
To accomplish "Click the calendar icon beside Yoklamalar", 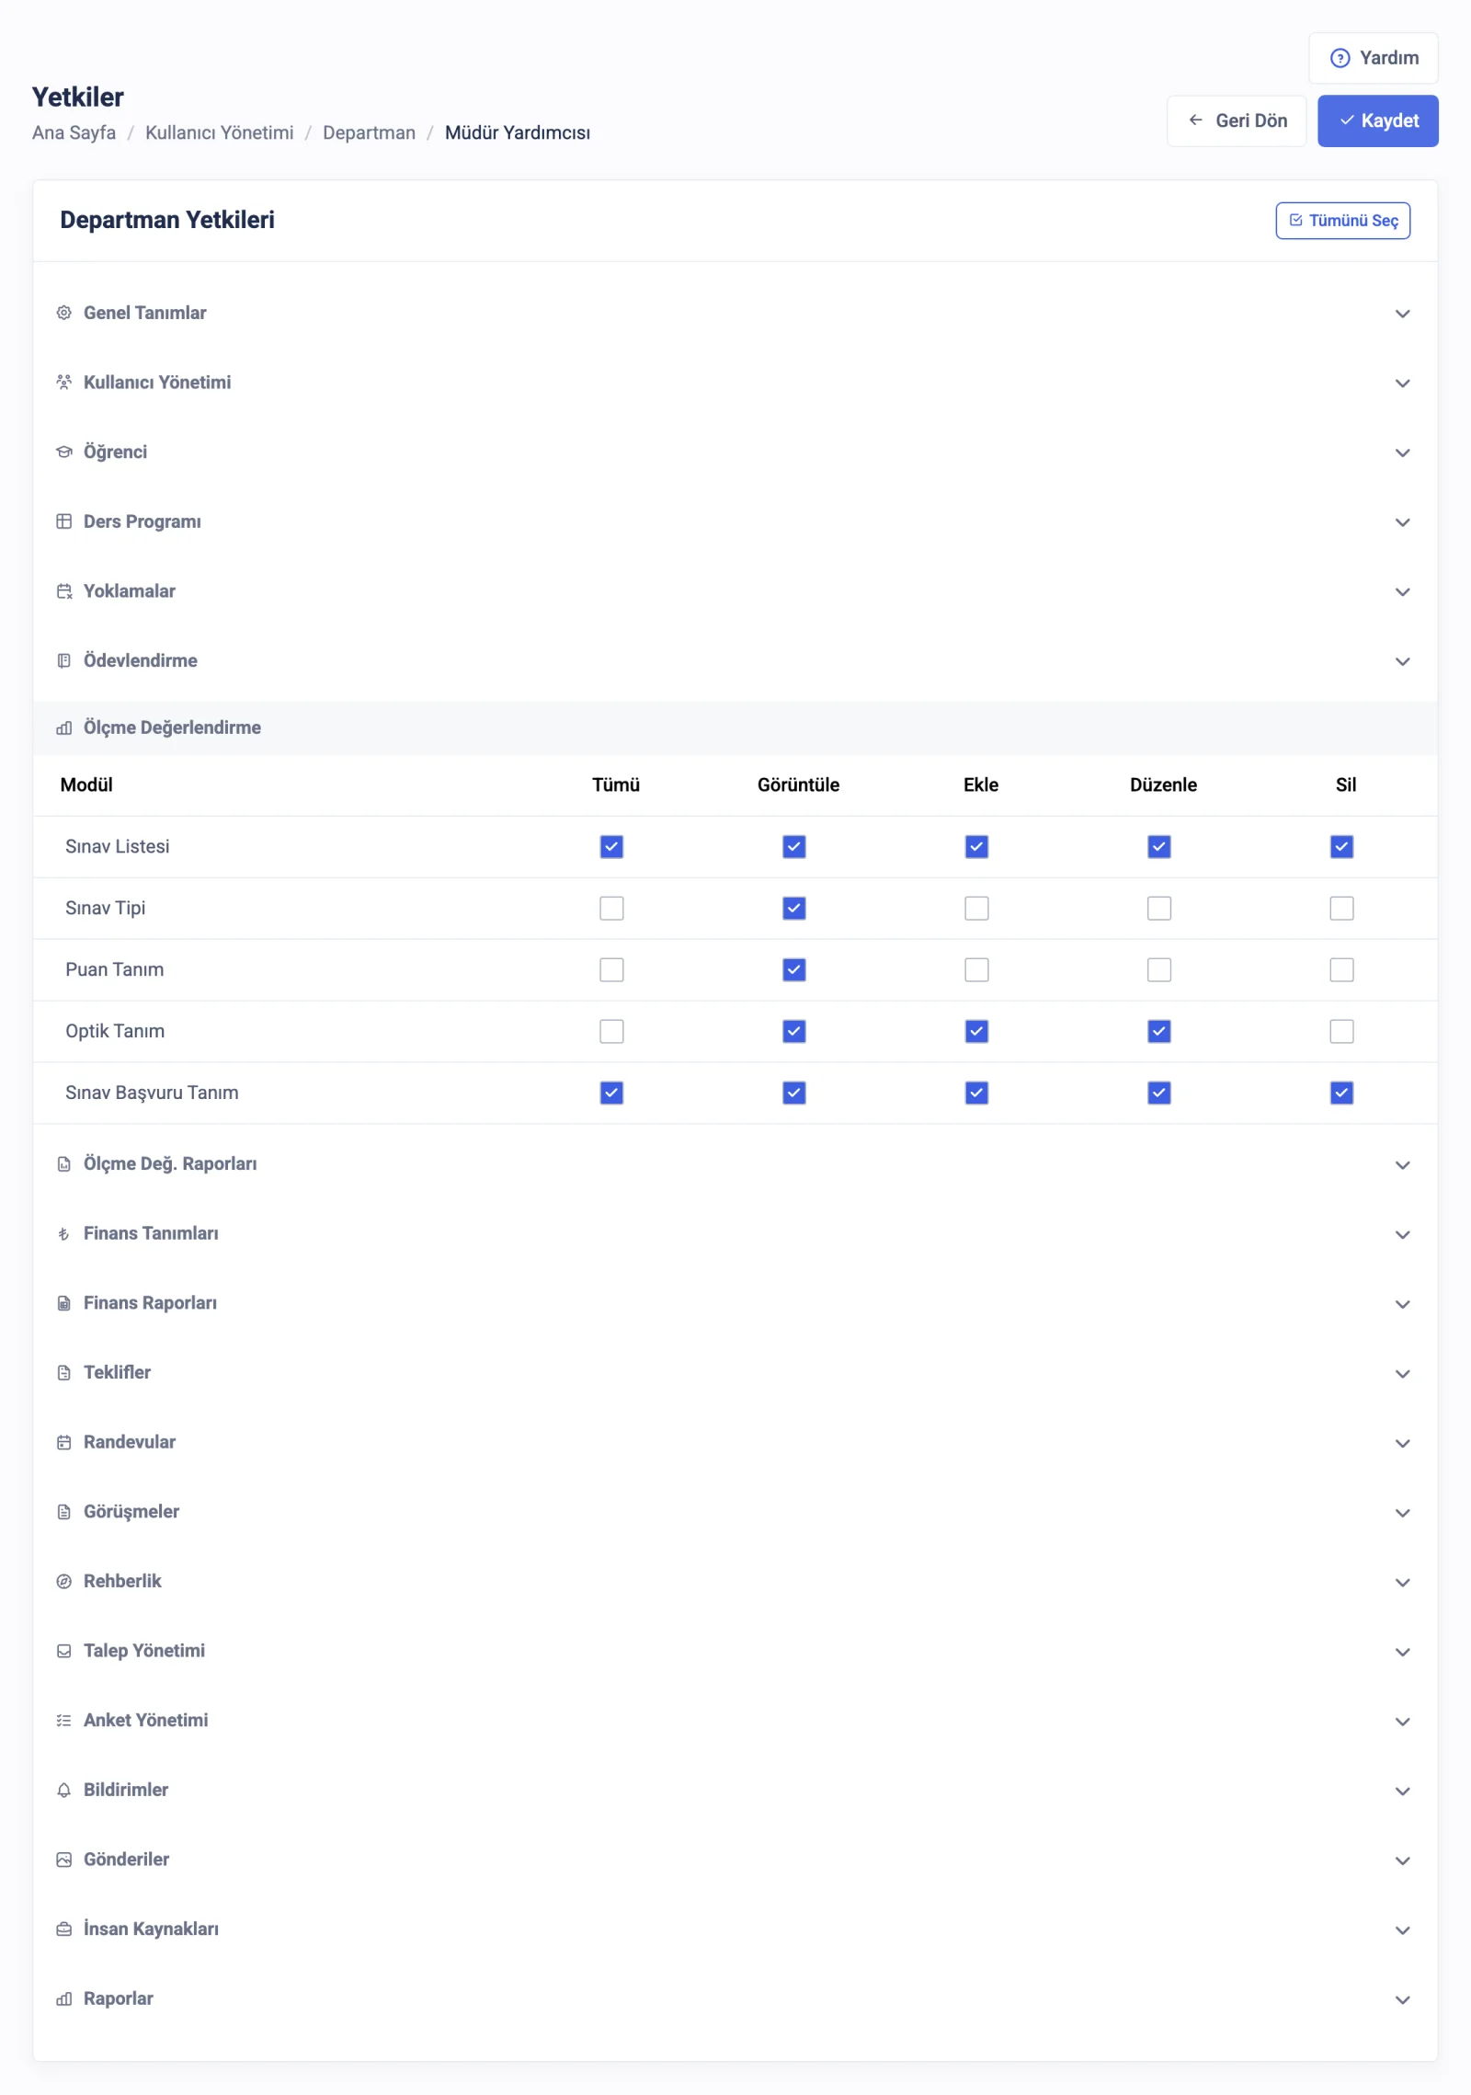I will click(63, 591).
